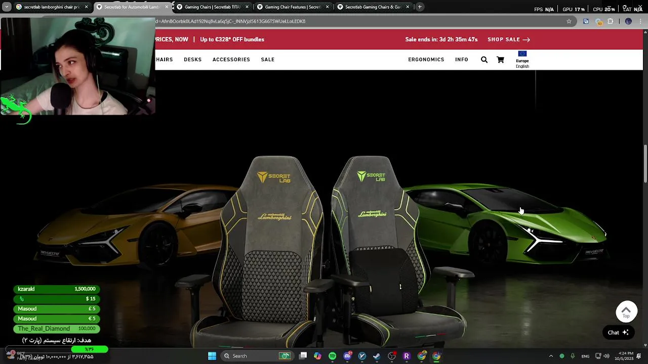This screenshot has width=648, height=364.
Task: Open a new browser tab
Action: 420,7
